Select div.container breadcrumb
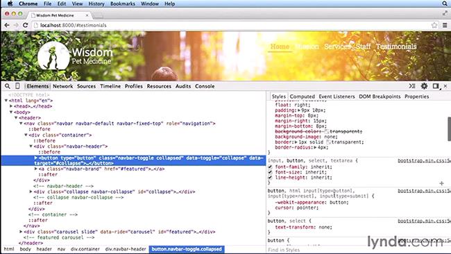This screenshot has width=451, height=254. [85, 249]
